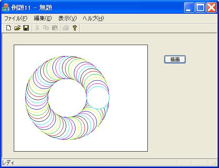This screenshot has height=168, width=219.
Task: Click the 描画 button
Action: pyautogui.click(x=175, y=60)
